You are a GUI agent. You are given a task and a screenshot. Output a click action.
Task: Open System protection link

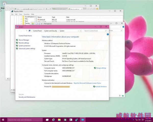click(24, 46)
